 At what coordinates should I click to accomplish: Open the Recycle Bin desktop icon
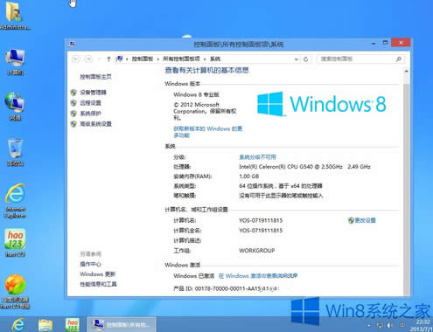[x=15, y=153]
